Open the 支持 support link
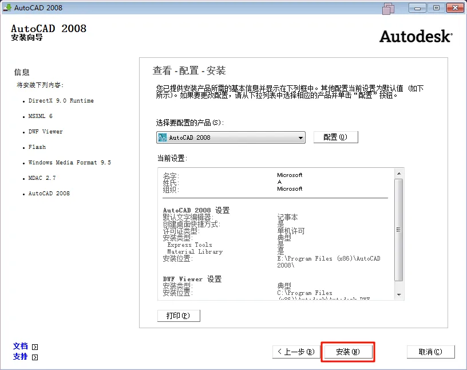The width and height of the screenshot is (467, 370). tap(20, 357)
